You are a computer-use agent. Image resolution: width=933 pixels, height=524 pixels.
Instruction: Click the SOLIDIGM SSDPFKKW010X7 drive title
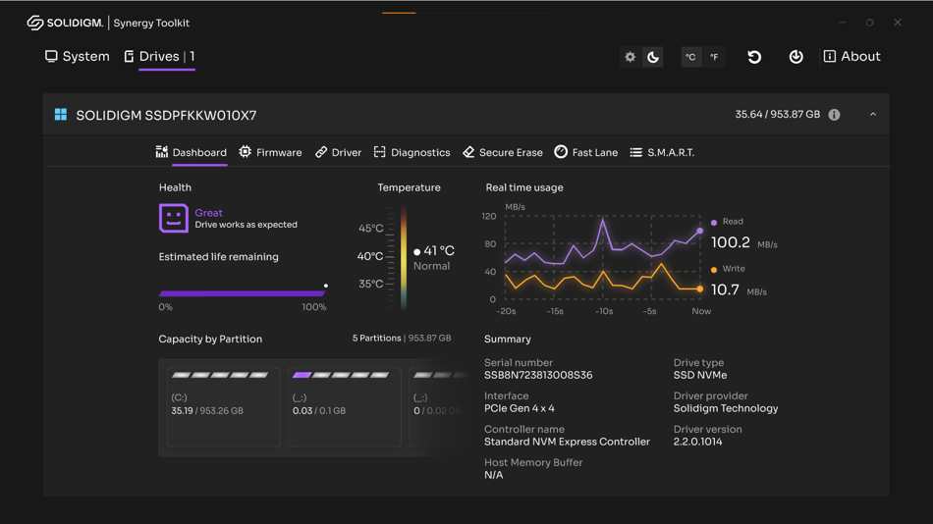[x=166, y=116]
